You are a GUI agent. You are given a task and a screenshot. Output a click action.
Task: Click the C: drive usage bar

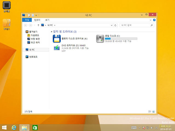[x=121, y=39]
